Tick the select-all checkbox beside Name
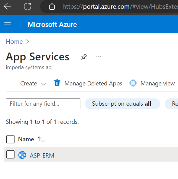The height and width of the screenshot is (179, 178). [x=10, y=139]
